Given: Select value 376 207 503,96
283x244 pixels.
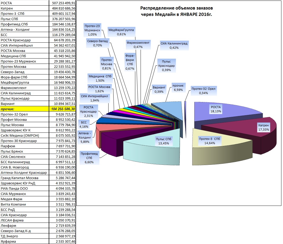Looking at the screenshot, I should tap(64, 19).
